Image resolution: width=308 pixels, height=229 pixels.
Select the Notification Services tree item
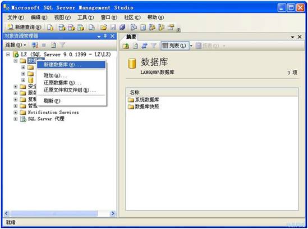point(53,113)
